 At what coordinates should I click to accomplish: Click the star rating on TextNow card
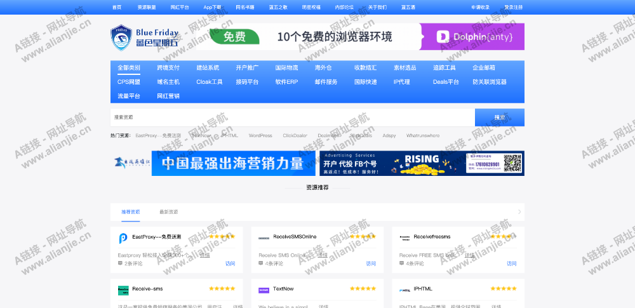(363, 288)
